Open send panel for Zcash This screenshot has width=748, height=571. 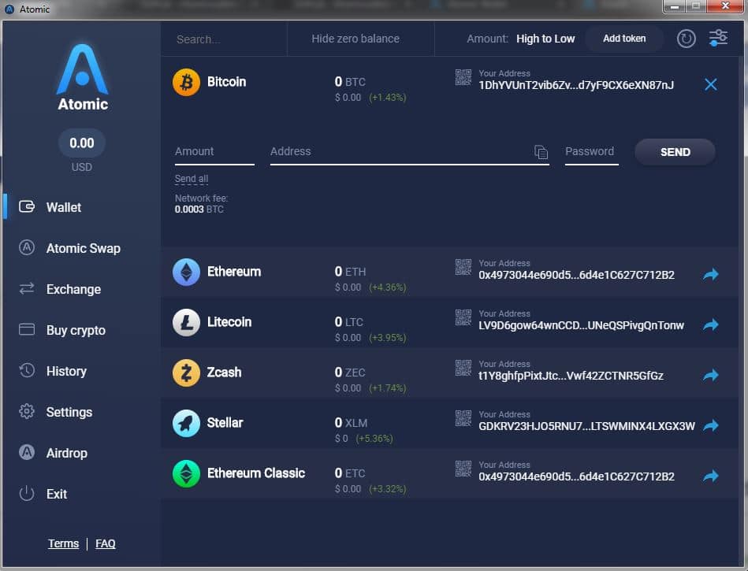click(711, 376)
